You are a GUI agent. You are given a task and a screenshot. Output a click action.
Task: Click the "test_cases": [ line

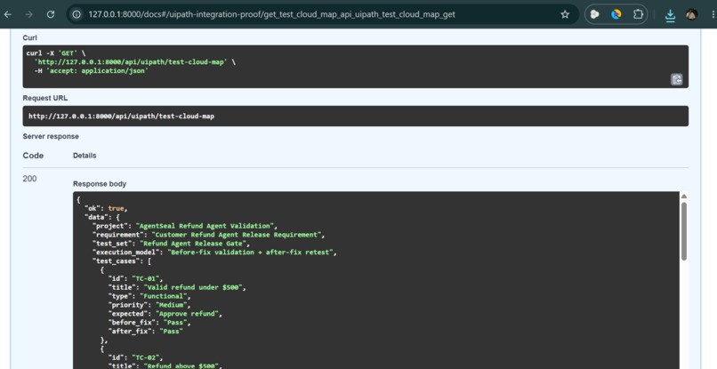[x=122, y=261]
